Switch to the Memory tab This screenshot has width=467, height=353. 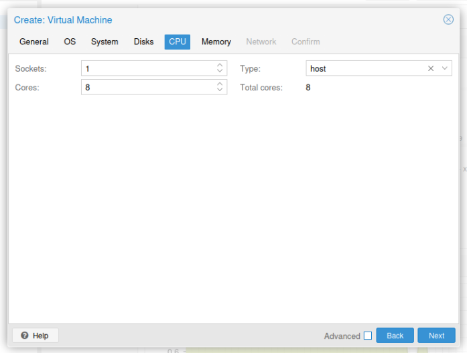click(216, 42)
